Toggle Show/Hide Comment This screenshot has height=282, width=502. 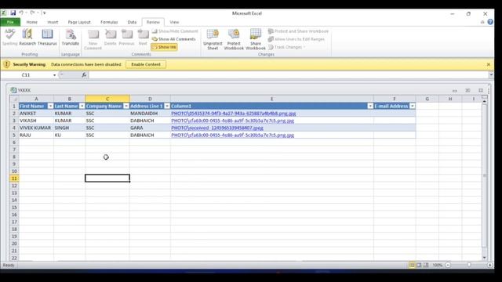[175, 31]
